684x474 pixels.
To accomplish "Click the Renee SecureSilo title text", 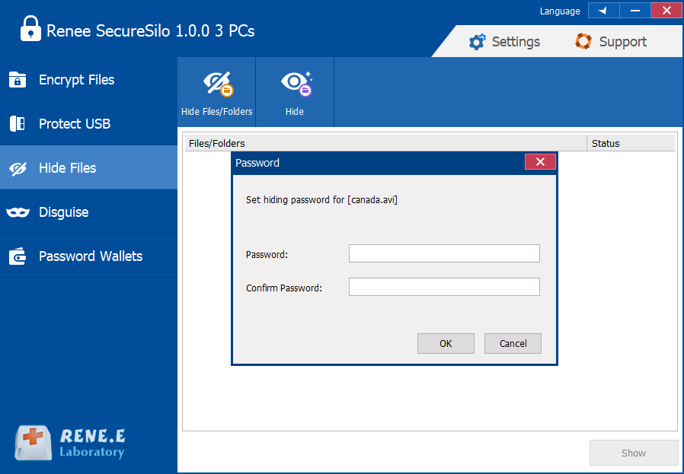I will (151, 31).
